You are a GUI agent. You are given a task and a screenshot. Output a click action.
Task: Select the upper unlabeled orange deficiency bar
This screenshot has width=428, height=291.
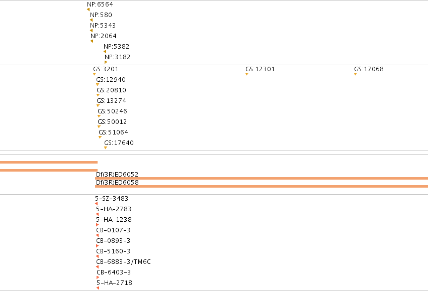pyautogui.click(x=49, y=162)
